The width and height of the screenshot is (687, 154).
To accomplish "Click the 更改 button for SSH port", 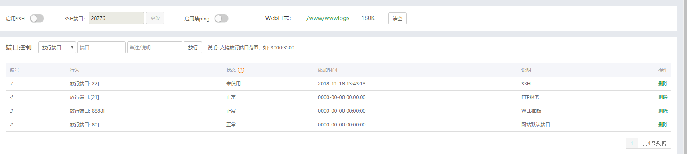I will tap(155, 18).
